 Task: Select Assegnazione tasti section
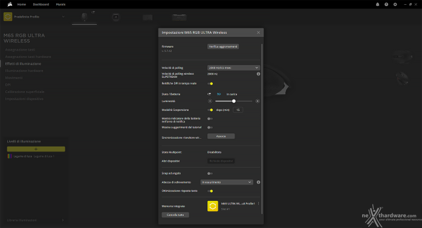tap(20, 49)
